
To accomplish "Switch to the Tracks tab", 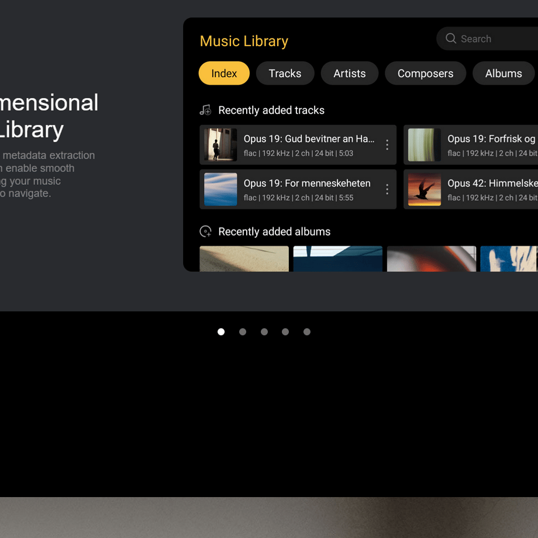I will tap(285, 73).
